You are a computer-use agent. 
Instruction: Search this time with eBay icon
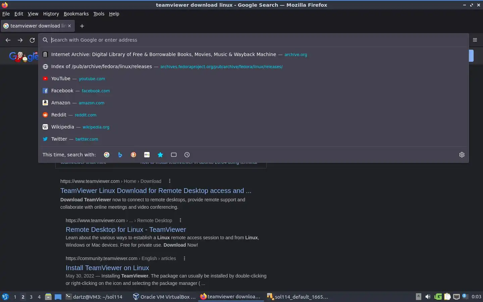click(x=147, y=155)
